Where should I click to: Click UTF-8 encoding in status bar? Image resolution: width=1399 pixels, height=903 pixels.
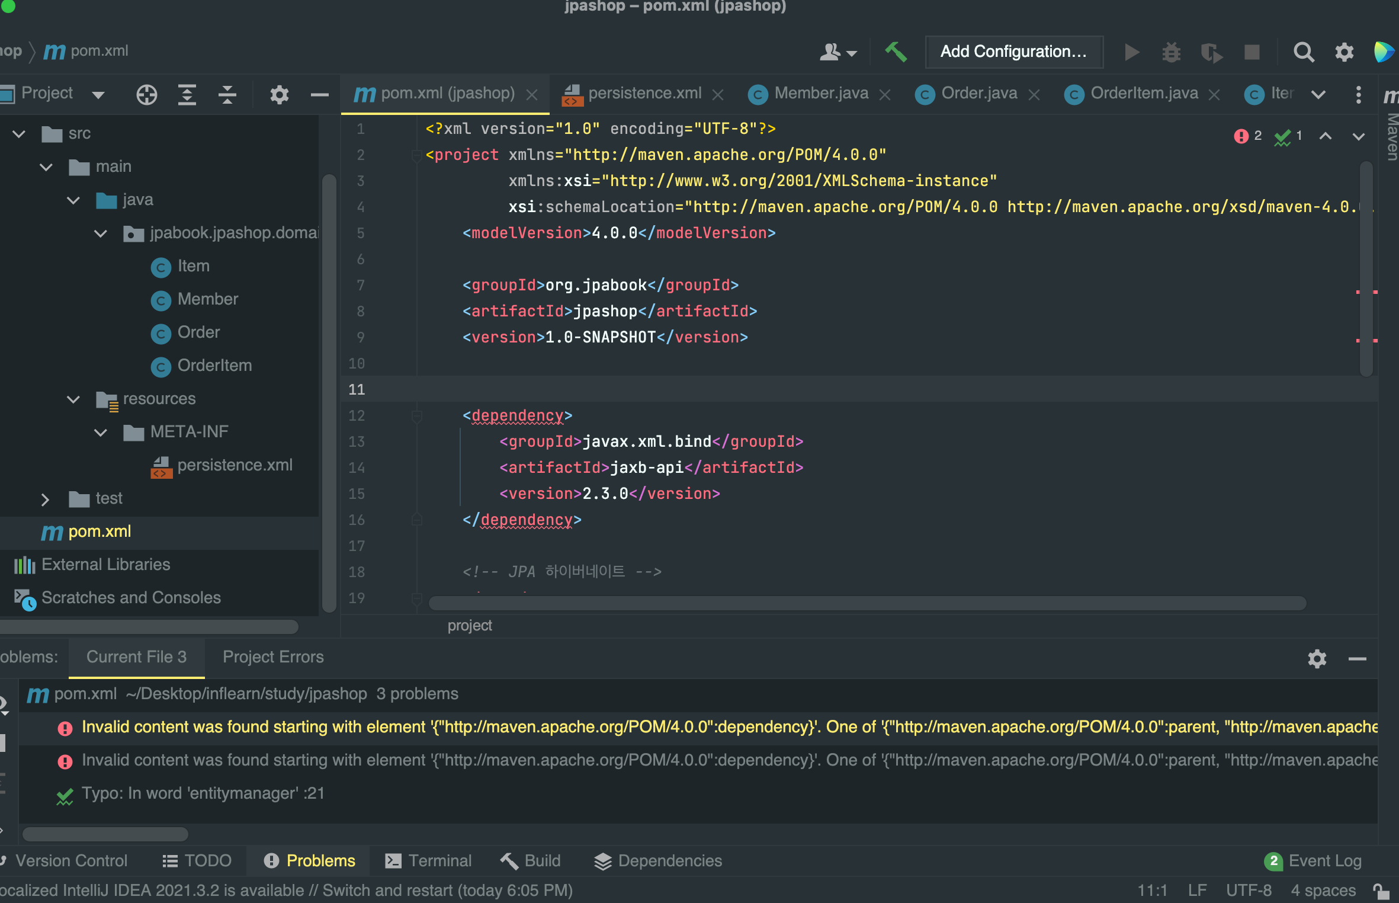click(1249, 890)
